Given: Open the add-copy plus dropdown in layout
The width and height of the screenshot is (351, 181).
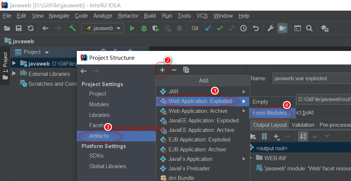Looking at the screenshot, I should [277, 136].
